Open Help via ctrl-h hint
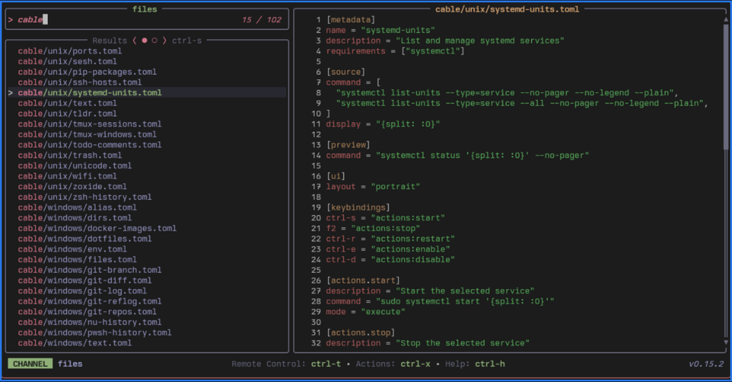The image size is (732, 382). click(490, 364)
